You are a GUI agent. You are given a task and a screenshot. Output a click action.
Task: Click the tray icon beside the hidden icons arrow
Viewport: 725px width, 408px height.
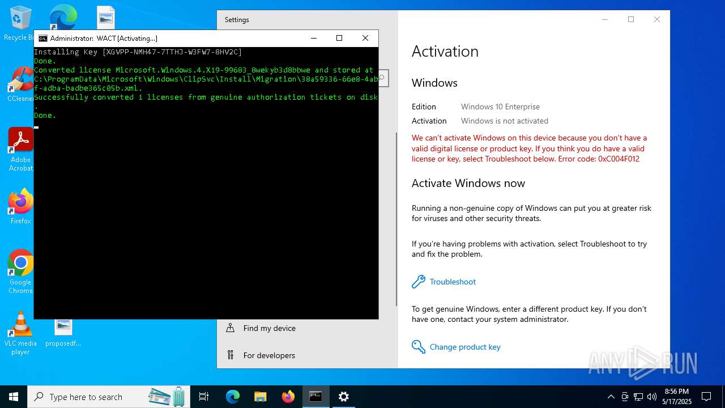point(625,397)
